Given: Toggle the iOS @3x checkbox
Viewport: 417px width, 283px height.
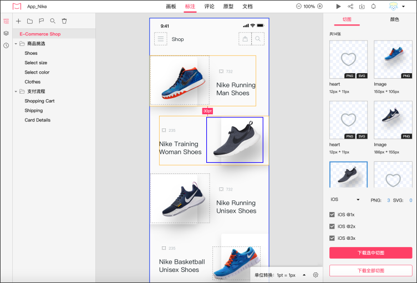Looking at the screenshot, I should (x=332, y=238).
